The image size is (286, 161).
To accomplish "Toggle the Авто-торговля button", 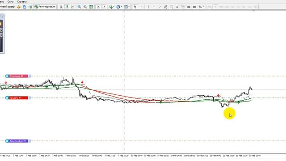I will (x=45, y=7).
